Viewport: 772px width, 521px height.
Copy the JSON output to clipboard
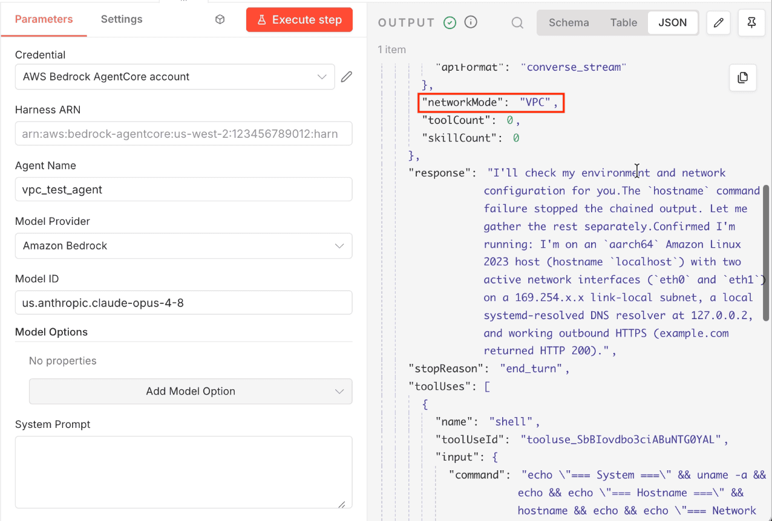pyautogui.click(x=743, y=77)
